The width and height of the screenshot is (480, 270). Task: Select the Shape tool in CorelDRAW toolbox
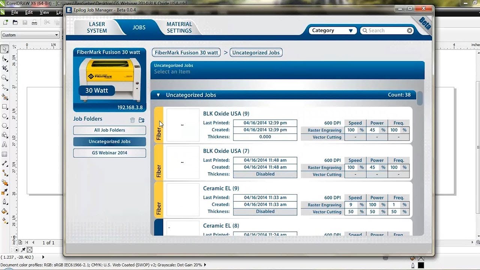click(4, 59)
